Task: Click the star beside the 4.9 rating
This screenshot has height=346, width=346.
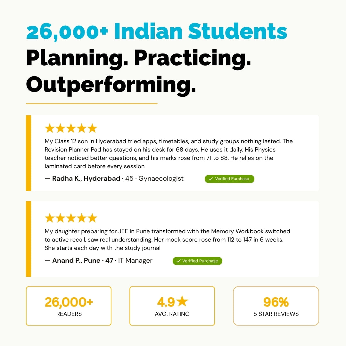Action: point(182,301)
